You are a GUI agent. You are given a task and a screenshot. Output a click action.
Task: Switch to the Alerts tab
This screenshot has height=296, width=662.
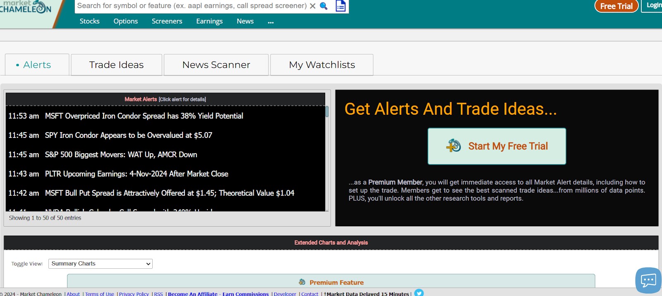37,65
